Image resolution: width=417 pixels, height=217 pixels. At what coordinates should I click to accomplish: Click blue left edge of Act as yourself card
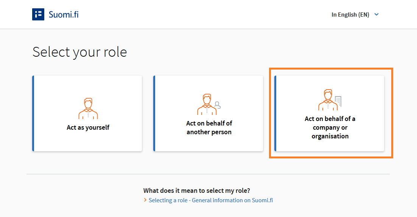tap(33, 113)
